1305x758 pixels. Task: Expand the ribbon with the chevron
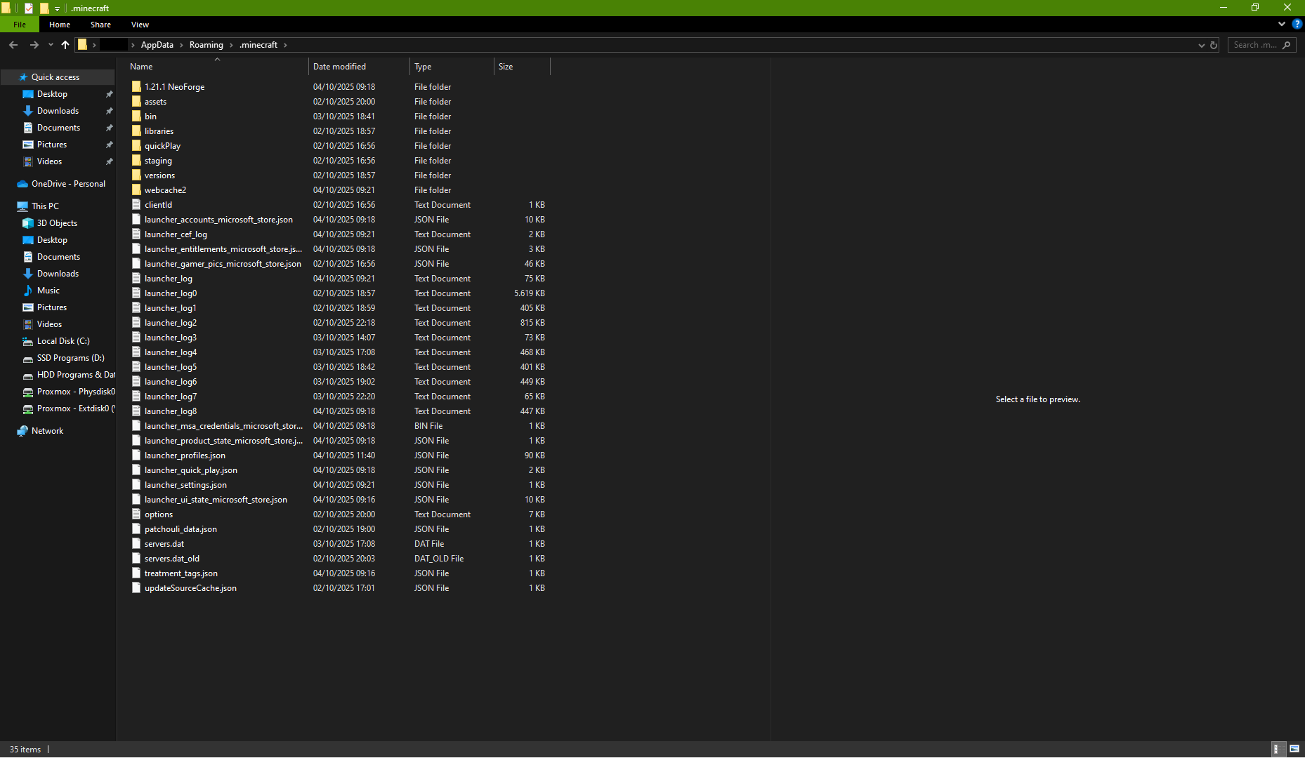tap(1281, 24)
